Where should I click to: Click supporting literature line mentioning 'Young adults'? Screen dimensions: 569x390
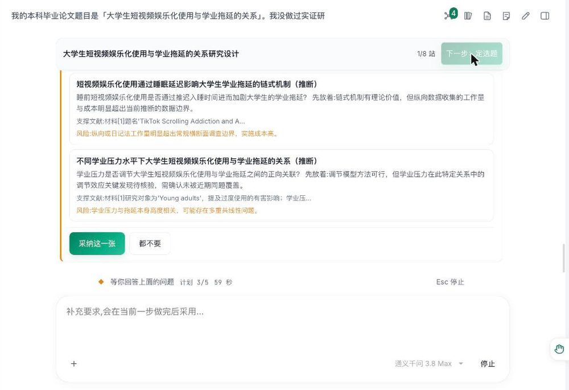[194, 198]
